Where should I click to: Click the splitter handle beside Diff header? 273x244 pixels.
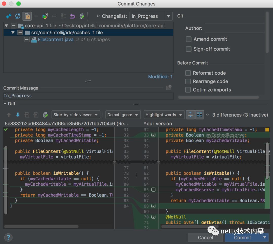136,104
